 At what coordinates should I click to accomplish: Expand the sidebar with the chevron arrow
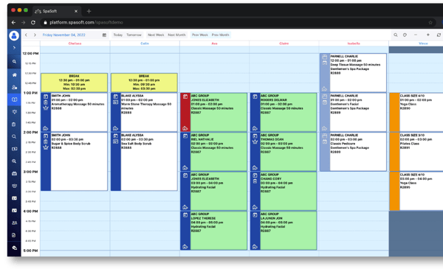tap(14, 48)
